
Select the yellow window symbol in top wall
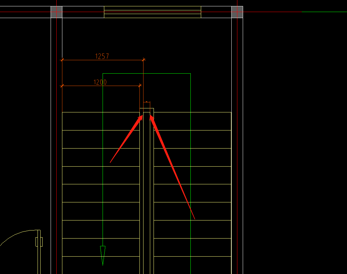tap(153, 12)
